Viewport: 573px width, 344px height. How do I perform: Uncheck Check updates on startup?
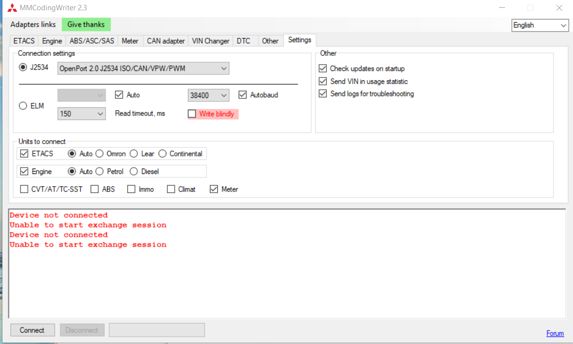pyautogui.click(x=322, y=69)
